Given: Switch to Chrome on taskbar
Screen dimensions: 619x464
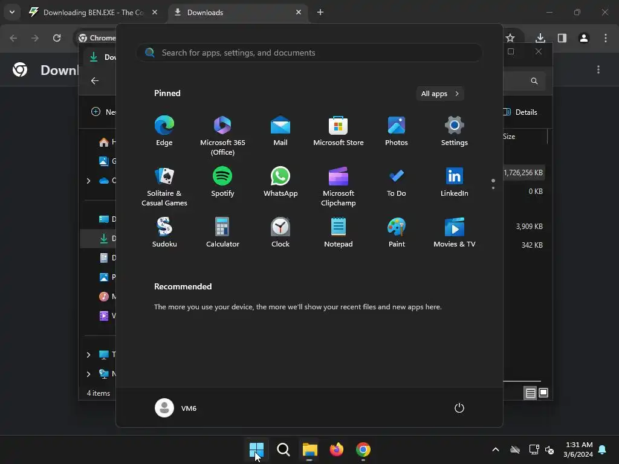Looking at the screenshot, I should pyautogui.click(x=363, y=449).
